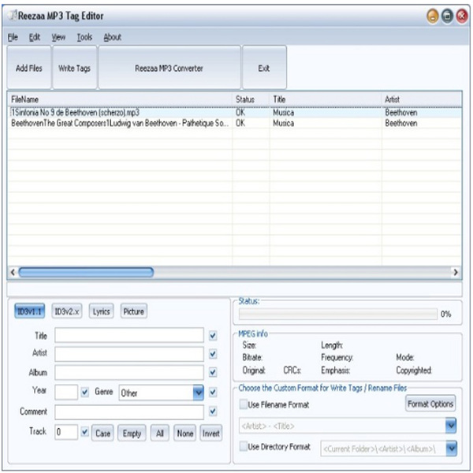The width and height of the screenshot is (473, 473).
Task: Toggle the Title field checkbox
Action: point(213,336)
